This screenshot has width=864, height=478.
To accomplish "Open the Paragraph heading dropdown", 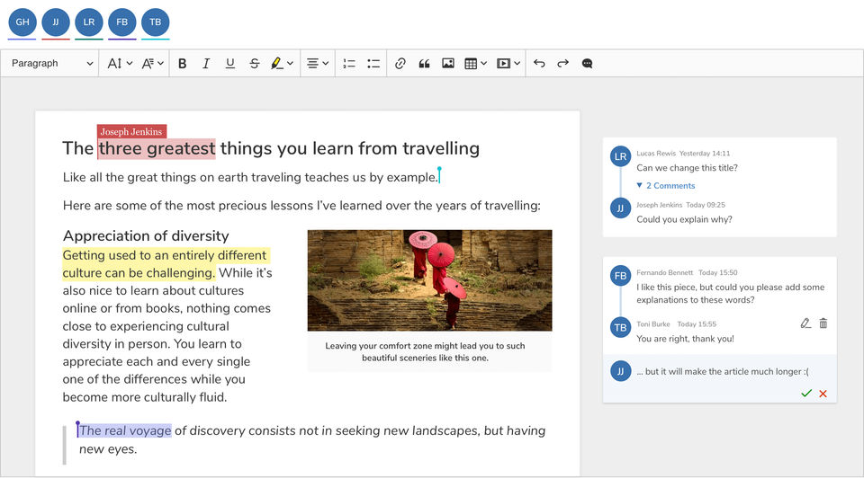I will [x=52, y=64].
